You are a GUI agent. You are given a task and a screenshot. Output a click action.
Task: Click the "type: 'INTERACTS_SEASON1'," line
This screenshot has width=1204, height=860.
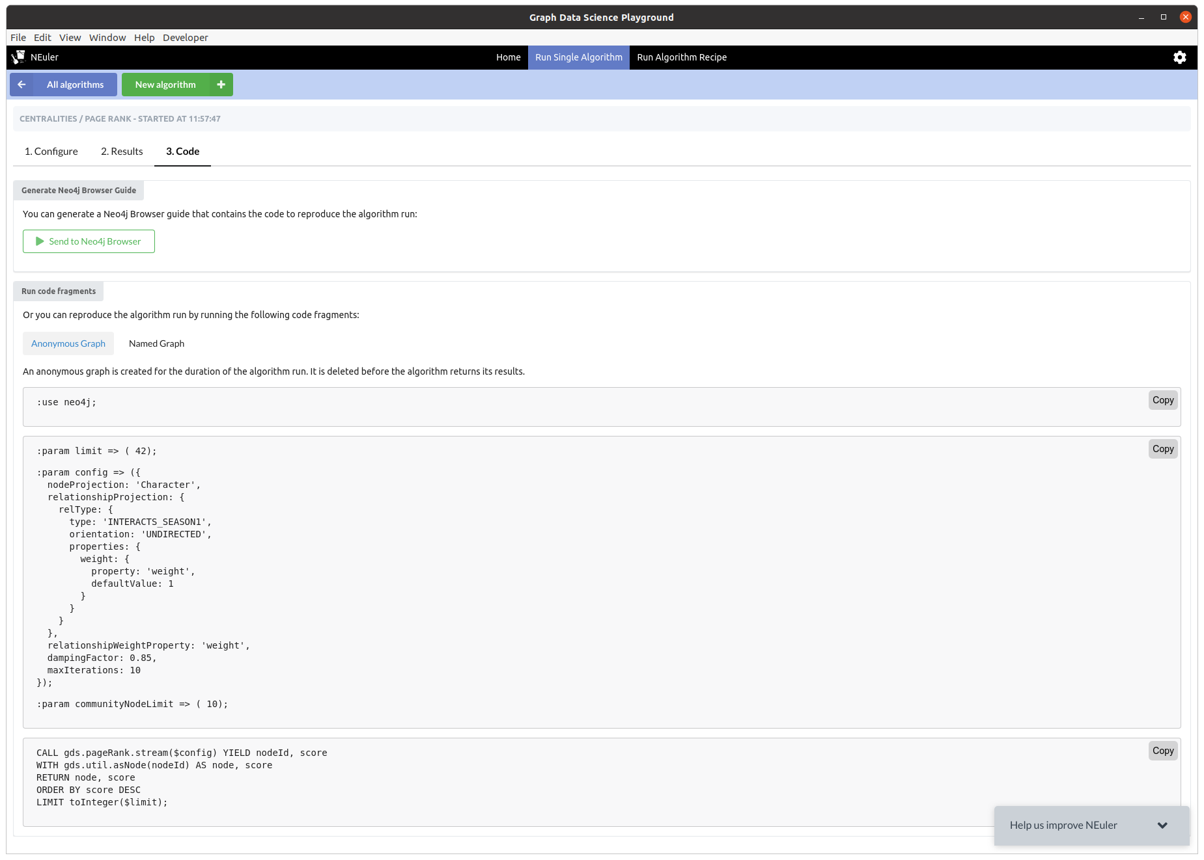(141, 522)
